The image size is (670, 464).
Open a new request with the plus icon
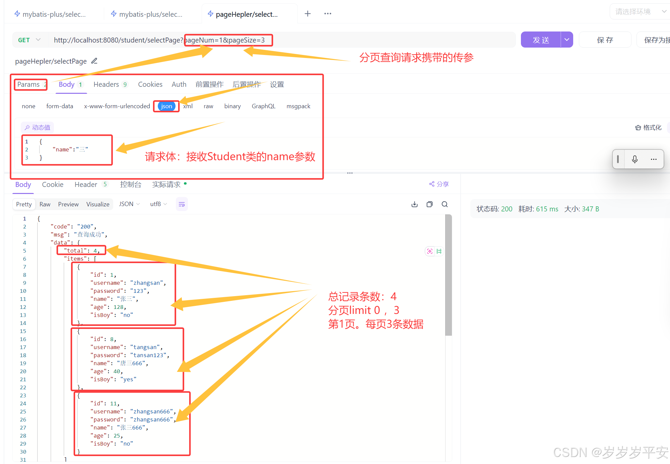pyautogui.click(x=307, y=13)
